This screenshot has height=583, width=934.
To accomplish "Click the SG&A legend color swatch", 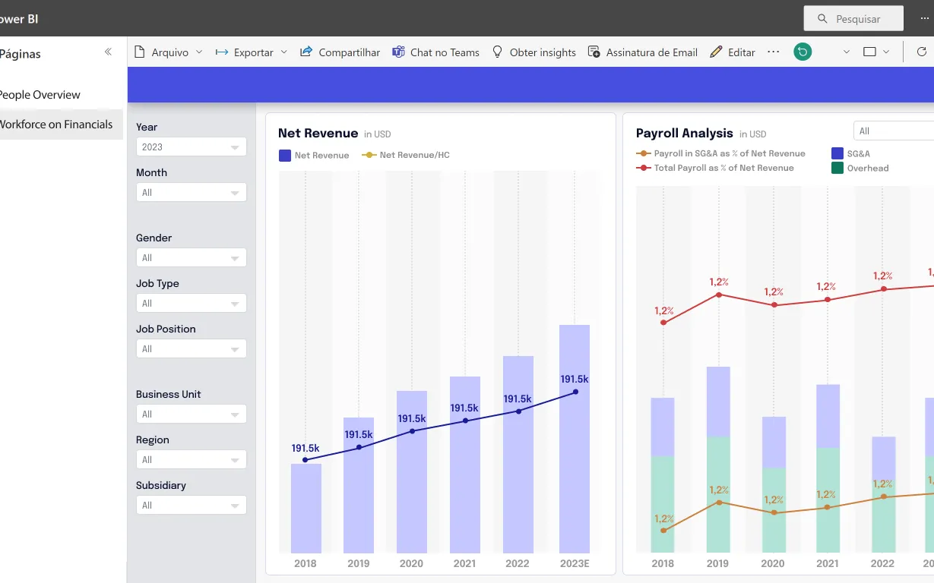I will pos(837,154).
